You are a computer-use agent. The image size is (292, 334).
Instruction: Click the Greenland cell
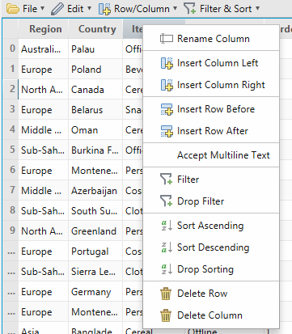point(95,231)
